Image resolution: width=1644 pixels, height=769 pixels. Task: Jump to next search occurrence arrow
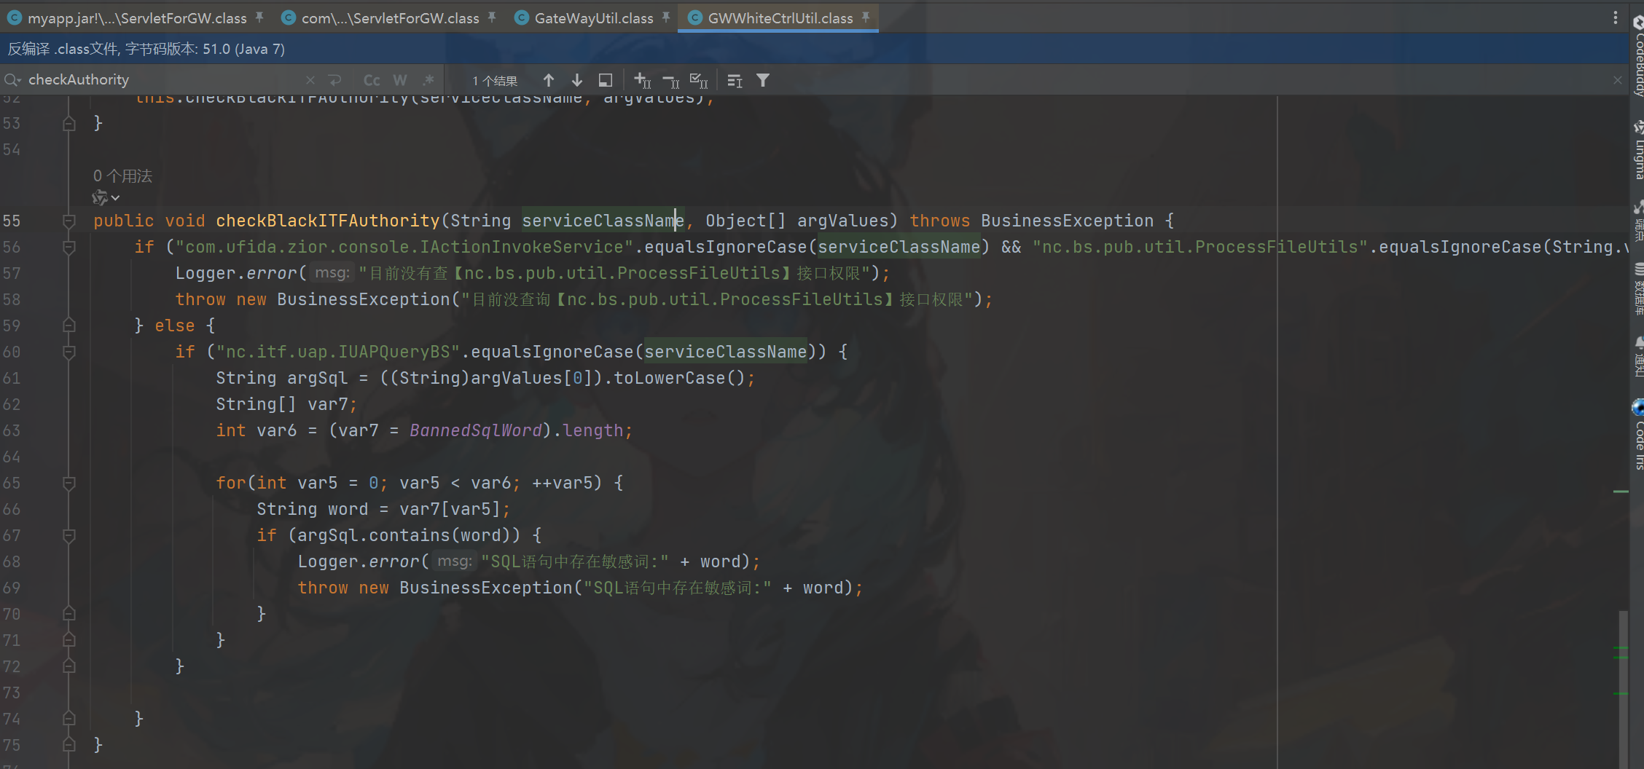[x=576, y=80]
